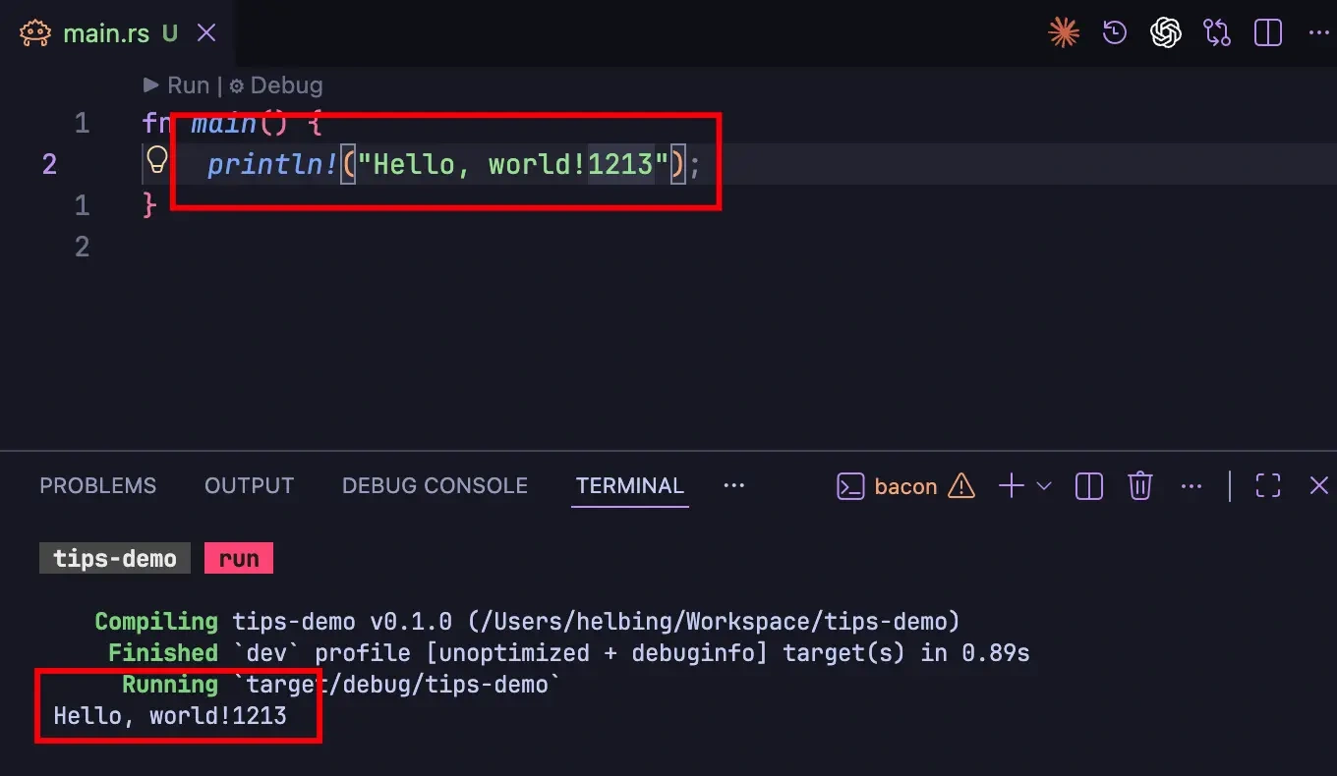This screenshot has height=776, width=1337.
Task: Click the tips-demo badge in terminal
Action: 114,559
